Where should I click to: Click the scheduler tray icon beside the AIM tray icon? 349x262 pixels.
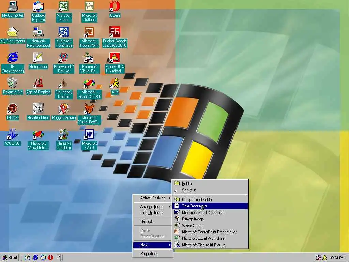pyautogui.click(x=319, y=258)
